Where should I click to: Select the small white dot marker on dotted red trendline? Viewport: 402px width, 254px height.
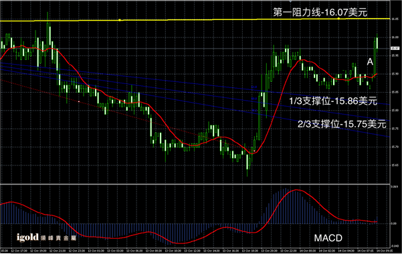tap(79, 102)
